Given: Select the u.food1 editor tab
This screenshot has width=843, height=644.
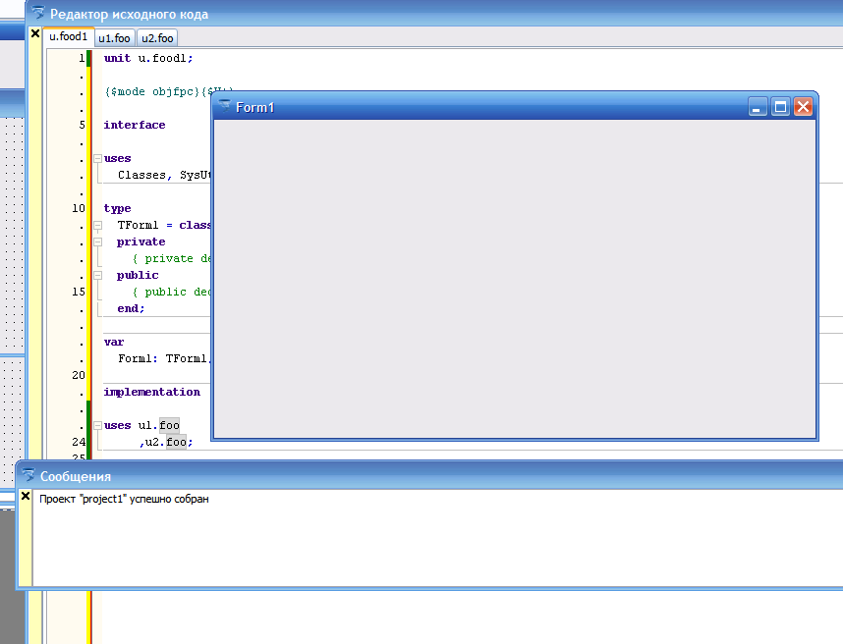Looking at the screenshot, I should point(68,37).
